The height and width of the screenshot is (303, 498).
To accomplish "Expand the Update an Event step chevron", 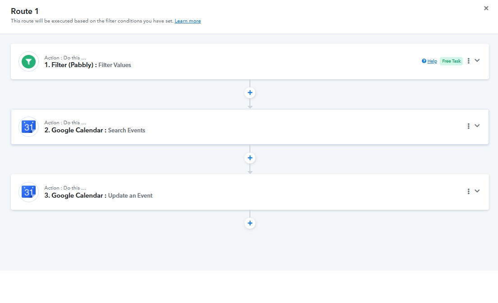I will pyautogui.click(x=477, y=191).
